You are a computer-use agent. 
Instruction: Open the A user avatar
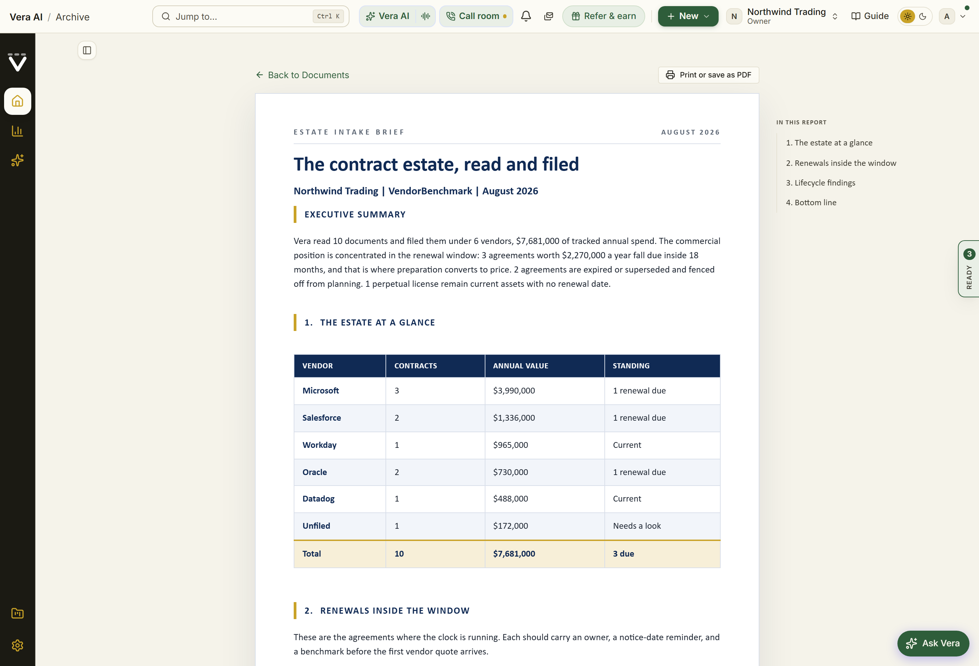[947, 16]
